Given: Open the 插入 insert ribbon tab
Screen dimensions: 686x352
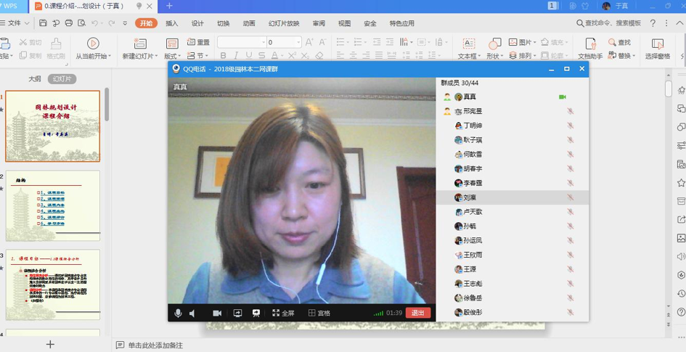Looking at the screenshot, I should pos(172,23).
